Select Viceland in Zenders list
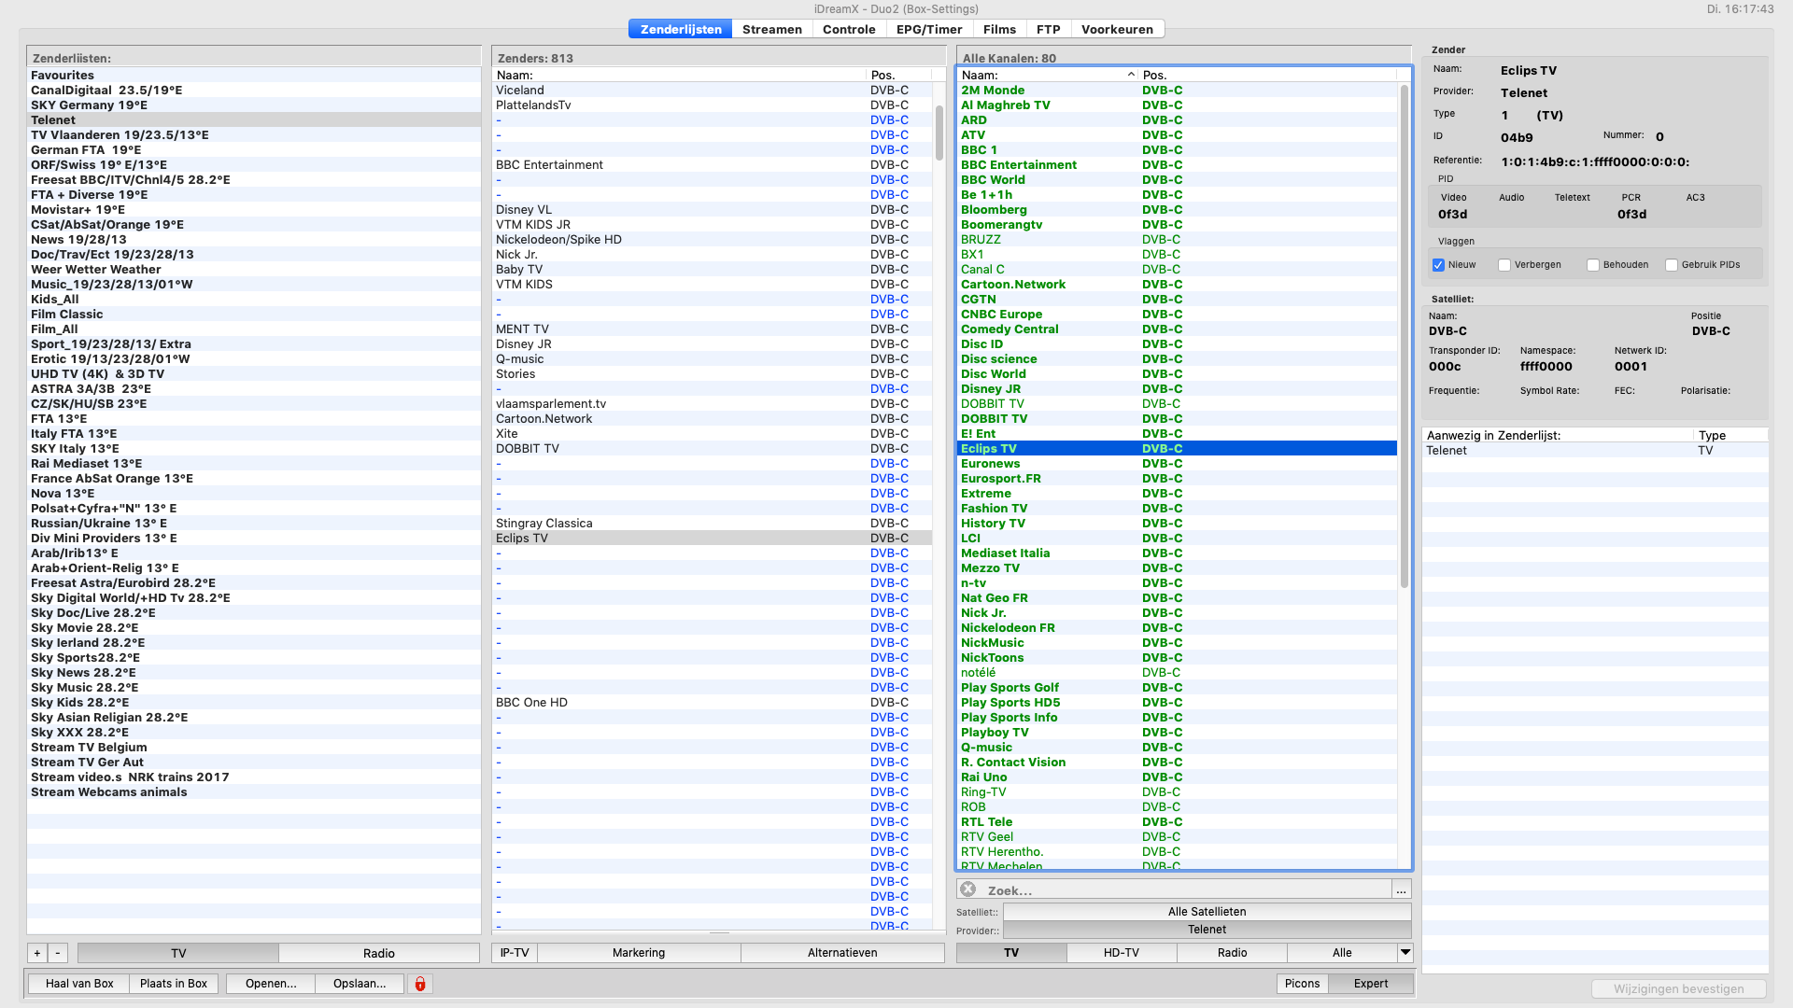This screenshot has height=1008, width=1793. pyautogui.click(x=713, y=91)
